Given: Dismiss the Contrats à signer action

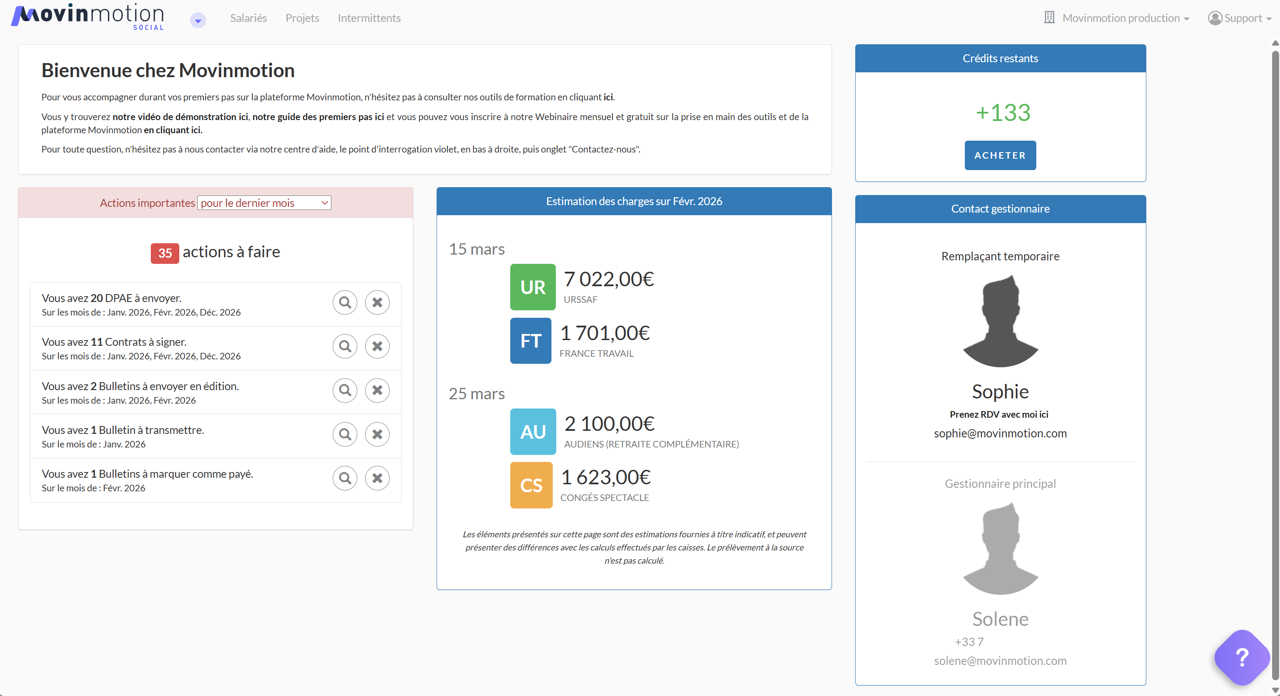Looking at the screenshot, I should pyautogui.click(x=377, y=346).
